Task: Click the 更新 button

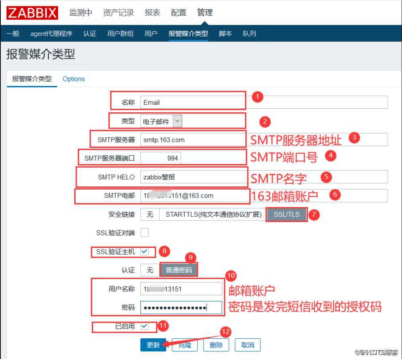Action: pos(153,345)
